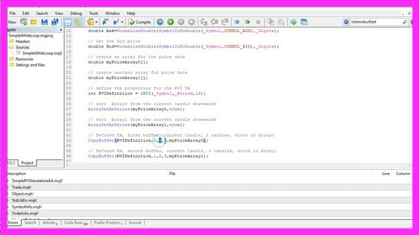Viewport: 419px width, 235px height.
Task: Open the File menu
Action: tap(12, 13)
